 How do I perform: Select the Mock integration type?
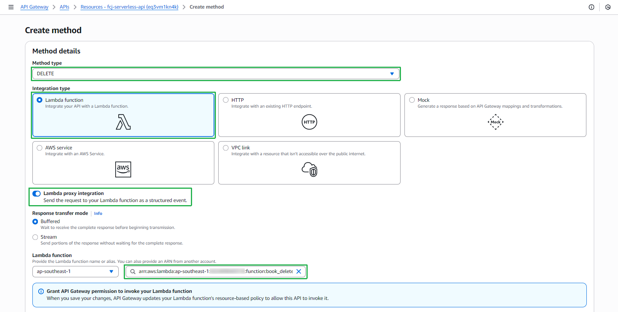click(495, 115)
